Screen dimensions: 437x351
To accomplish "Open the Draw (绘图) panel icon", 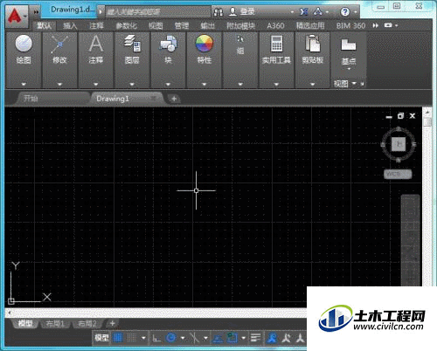I will [24, 44].
